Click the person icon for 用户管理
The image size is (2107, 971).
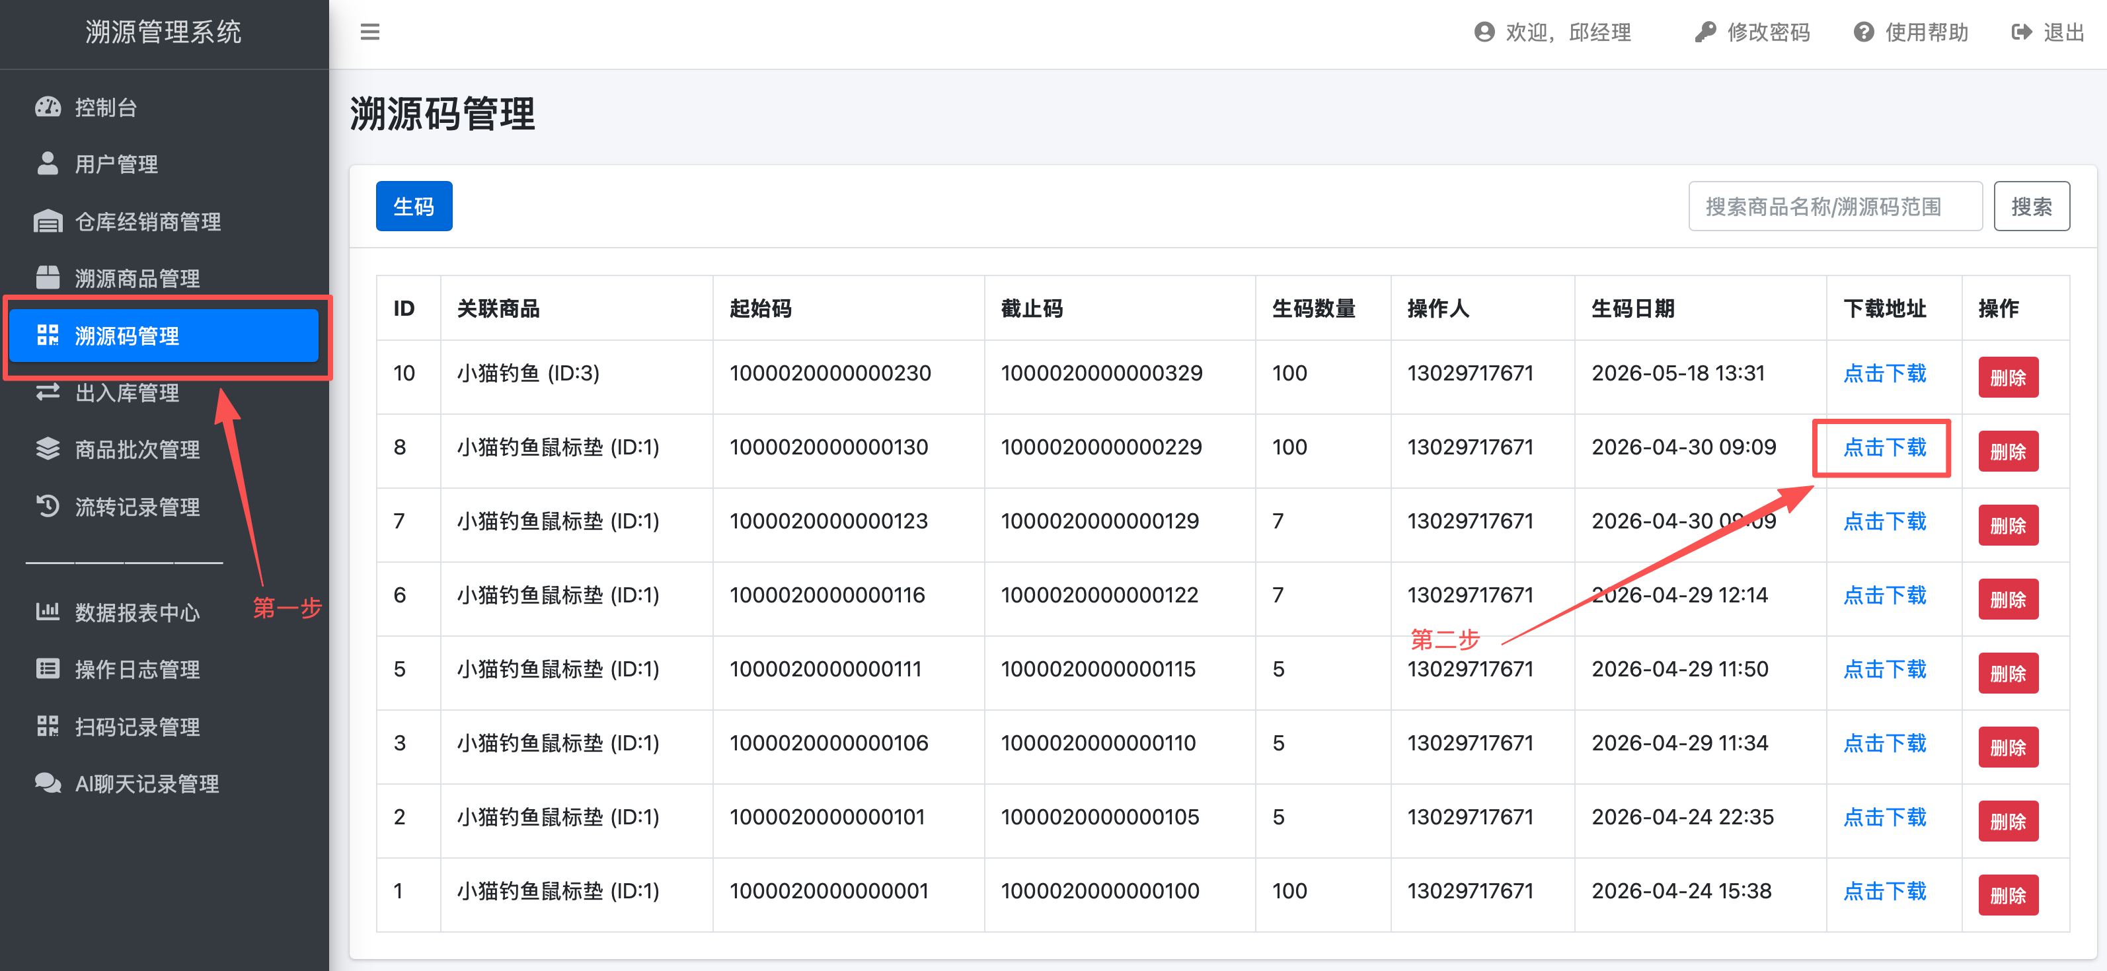click(x=48, y=163)
